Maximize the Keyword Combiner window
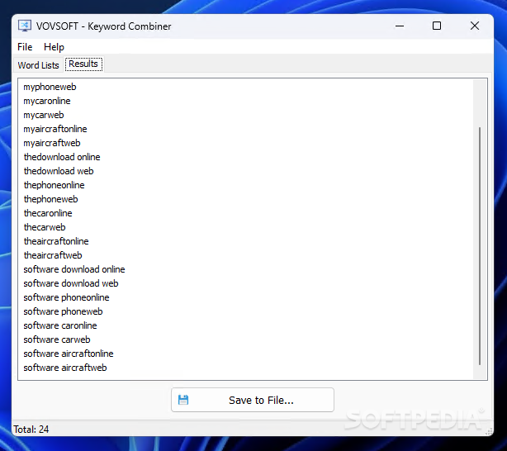Image resolution: width=507 pixels, height=451 pixels. coord(437,26)
